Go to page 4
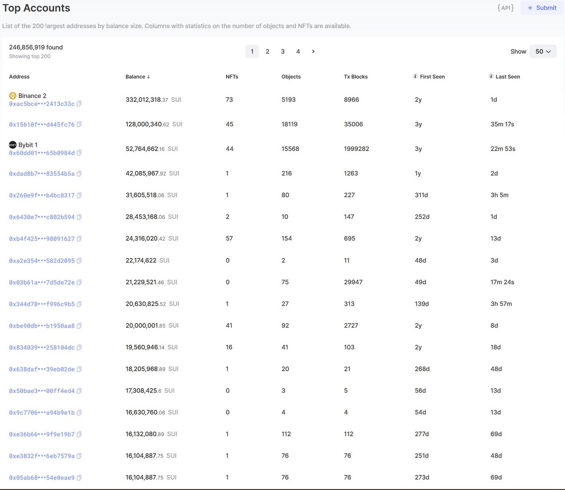Image resolution: width=565 pixels, height=490 pixels. tap(298, 51)
